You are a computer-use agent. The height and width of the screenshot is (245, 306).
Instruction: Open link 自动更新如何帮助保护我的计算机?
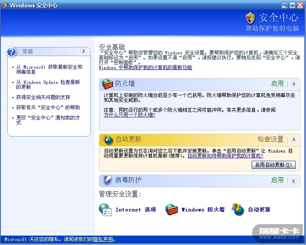[225, 156]
